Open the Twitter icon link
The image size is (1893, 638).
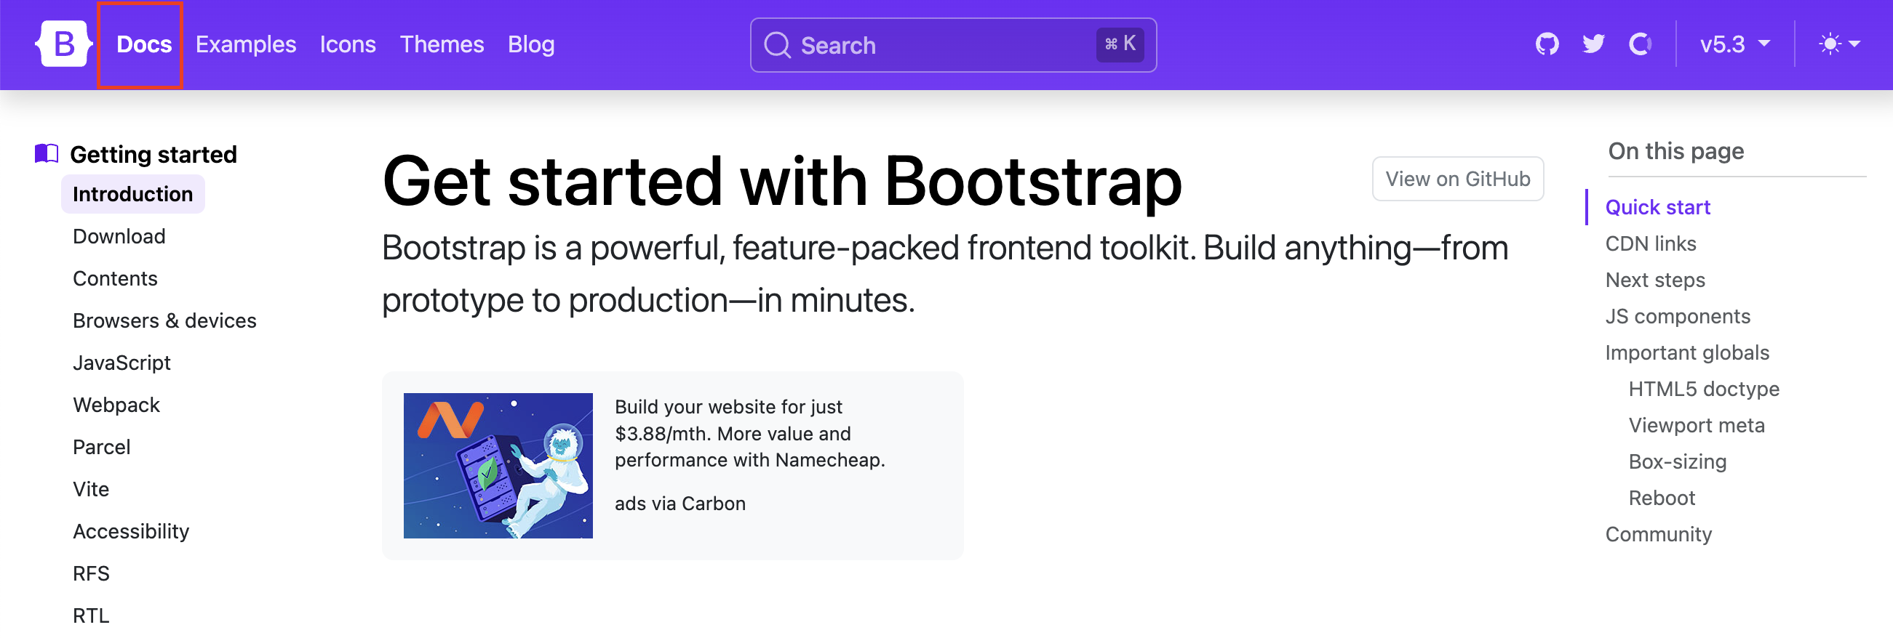point(1593,44)
